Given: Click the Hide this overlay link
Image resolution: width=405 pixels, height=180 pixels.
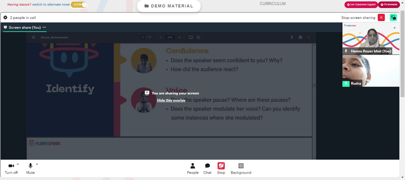Looking at the screenshot, I should click(171, 100).
